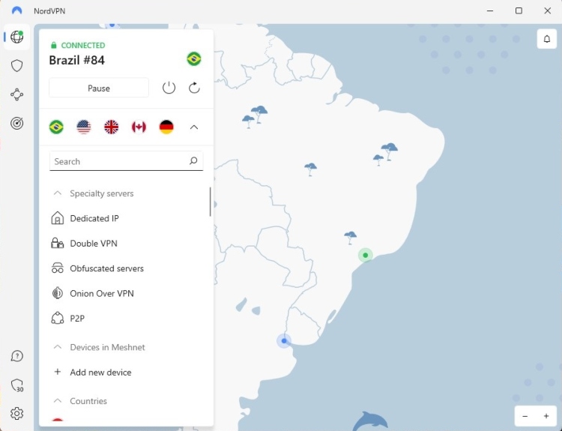Click into the Search field
The image size is (562, 431).
126,161
